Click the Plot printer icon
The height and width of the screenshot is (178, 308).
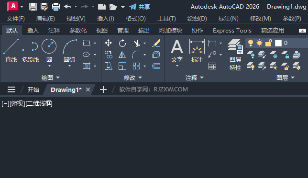pos(56,7)
